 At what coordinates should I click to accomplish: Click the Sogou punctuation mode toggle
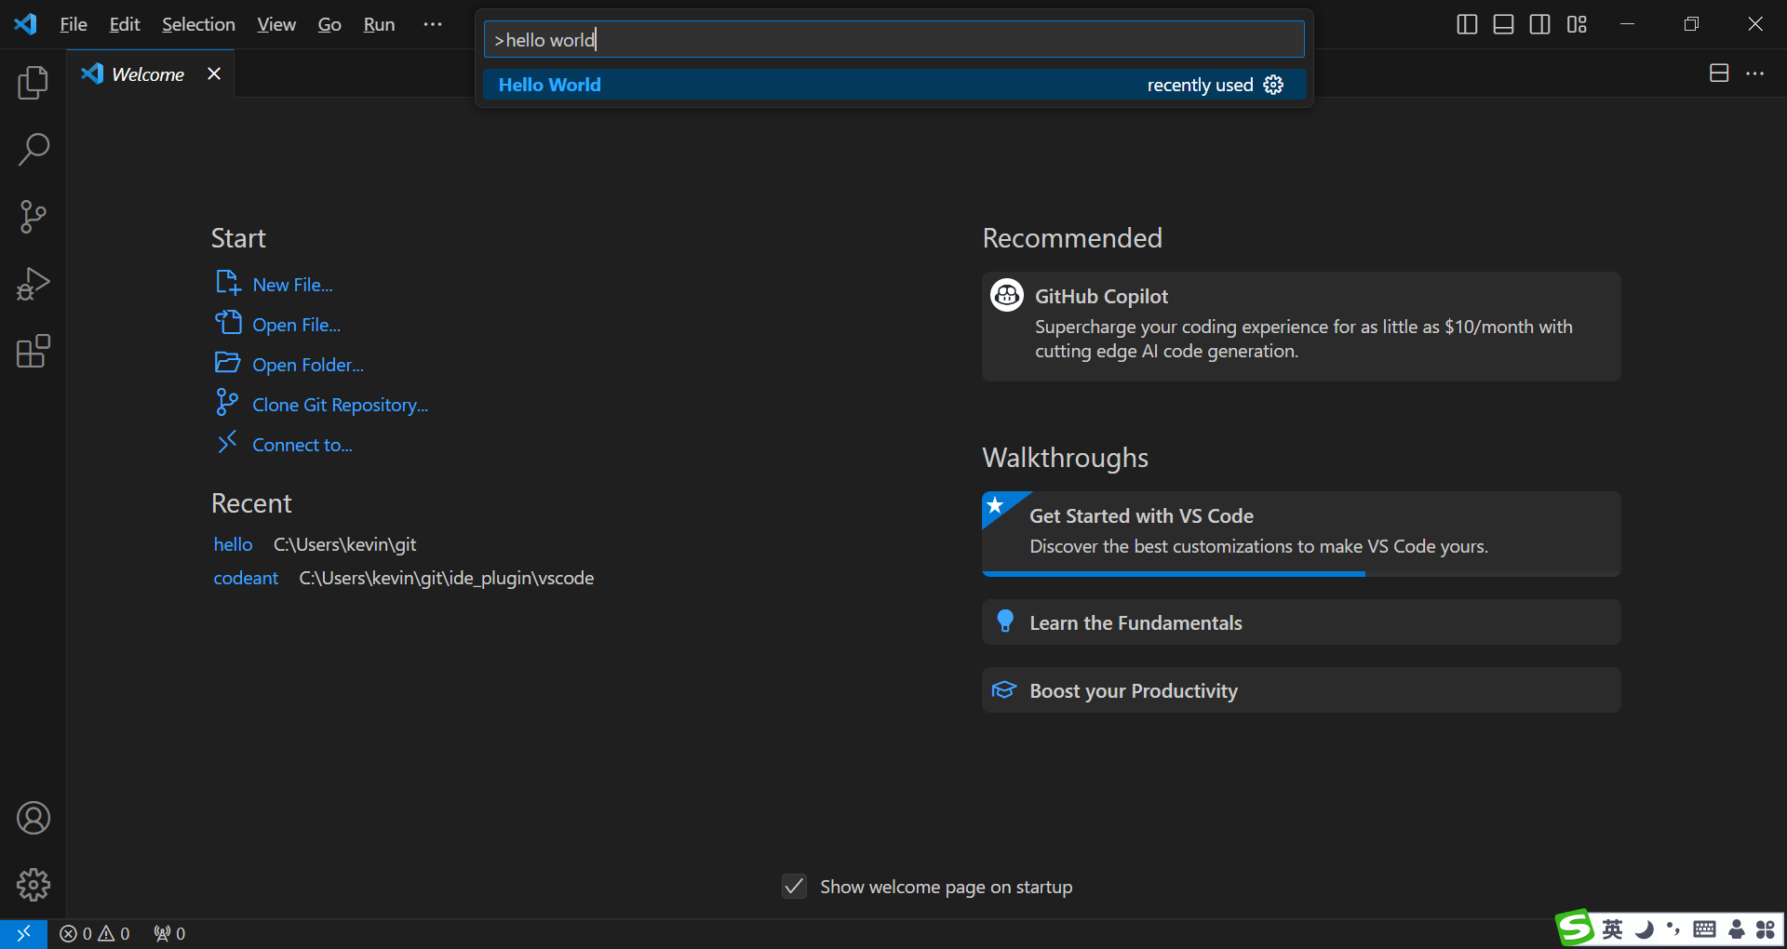tap(1673, 929)
